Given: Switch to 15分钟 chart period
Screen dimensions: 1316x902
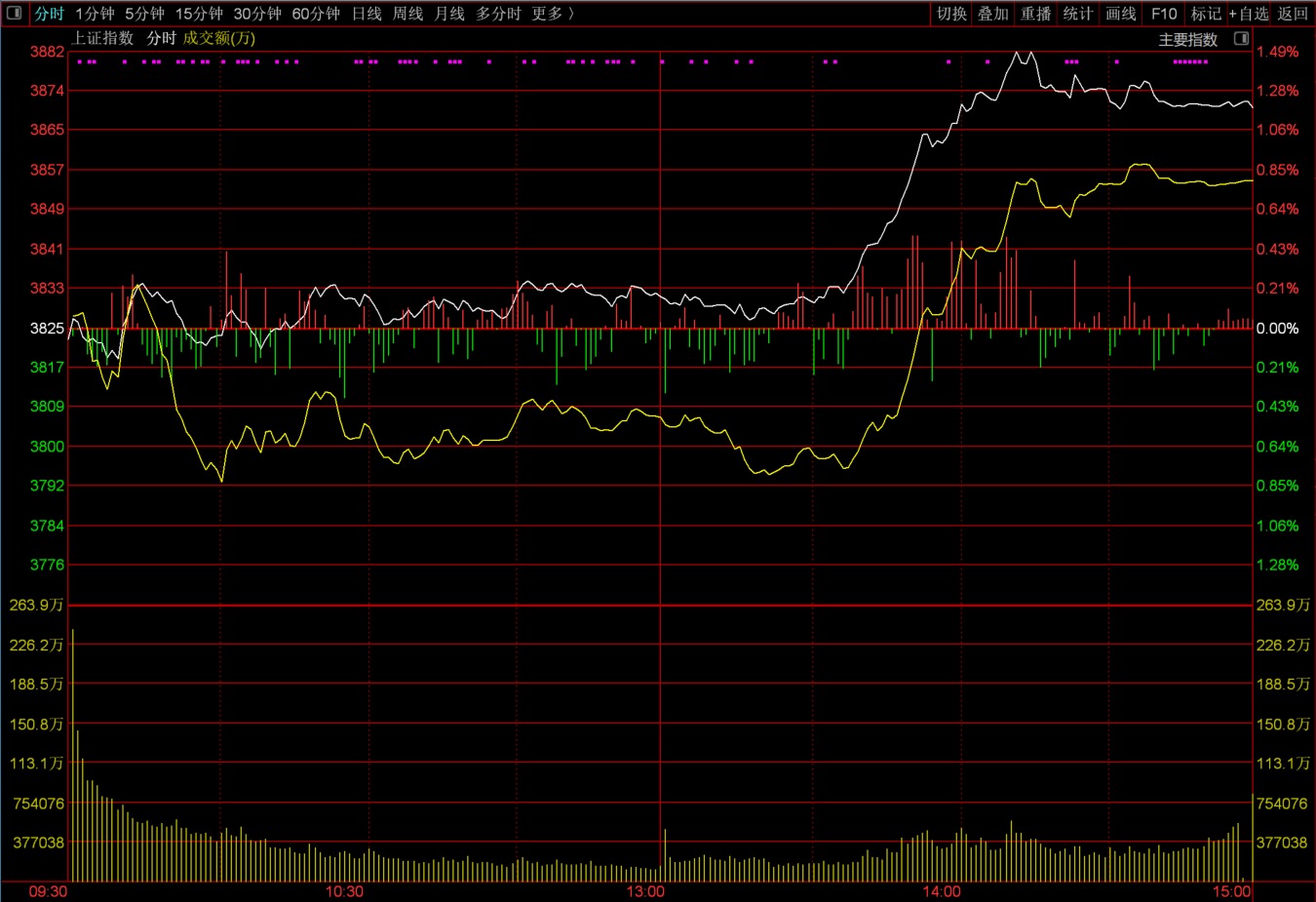Looking at the screenshot, I should [x=199, y=14].
